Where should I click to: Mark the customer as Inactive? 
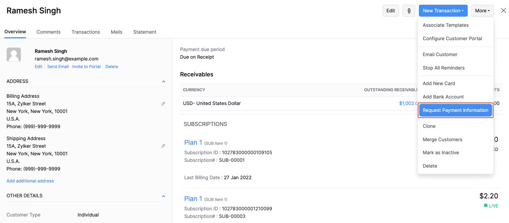pos(441,152)
